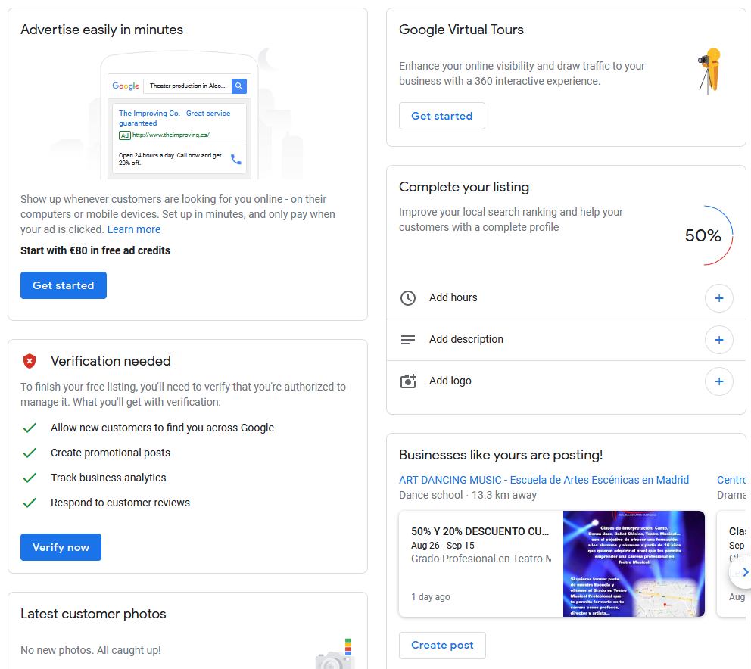
Task: Click the plus icon beside Add hours
Action: click(x=718, y=298)
